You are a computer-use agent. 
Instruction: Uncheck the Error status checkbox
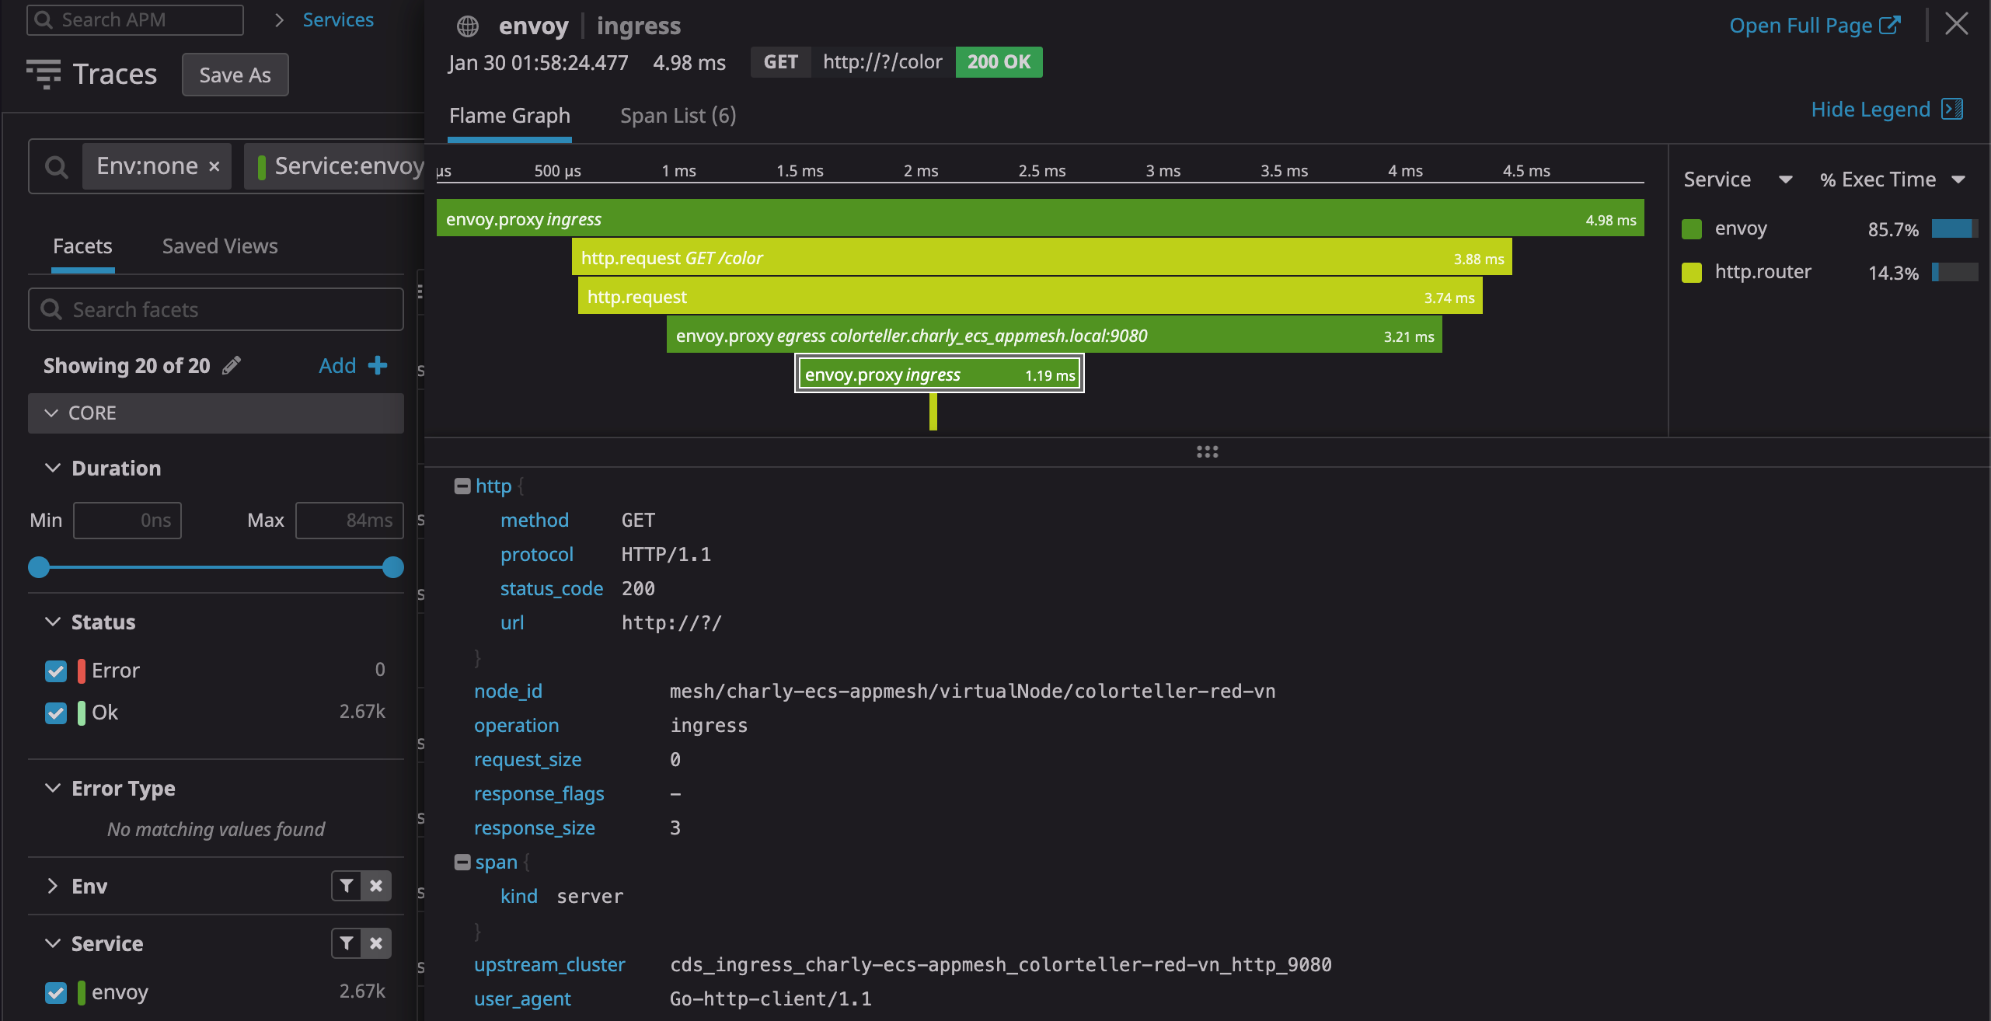(56, 671)
